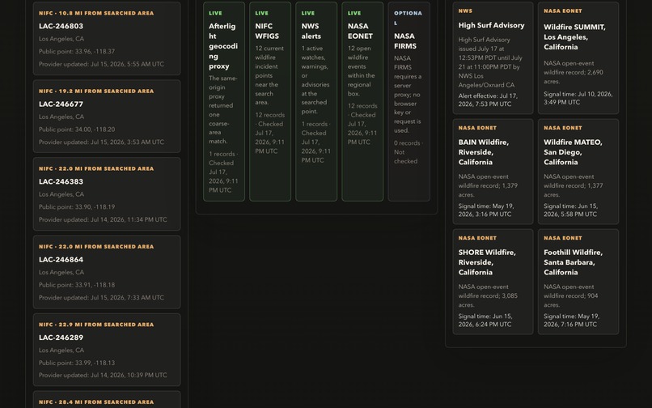Select the NWS alerts source title
The width and height of the screenshot is (652, 408).
tap(311, 32)
